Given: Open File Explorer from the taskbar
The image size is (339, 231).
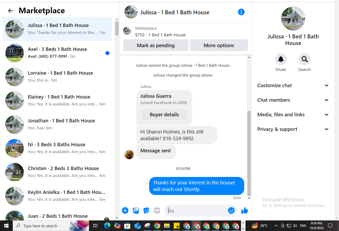Looking at the screenshot, I should 167,226.
